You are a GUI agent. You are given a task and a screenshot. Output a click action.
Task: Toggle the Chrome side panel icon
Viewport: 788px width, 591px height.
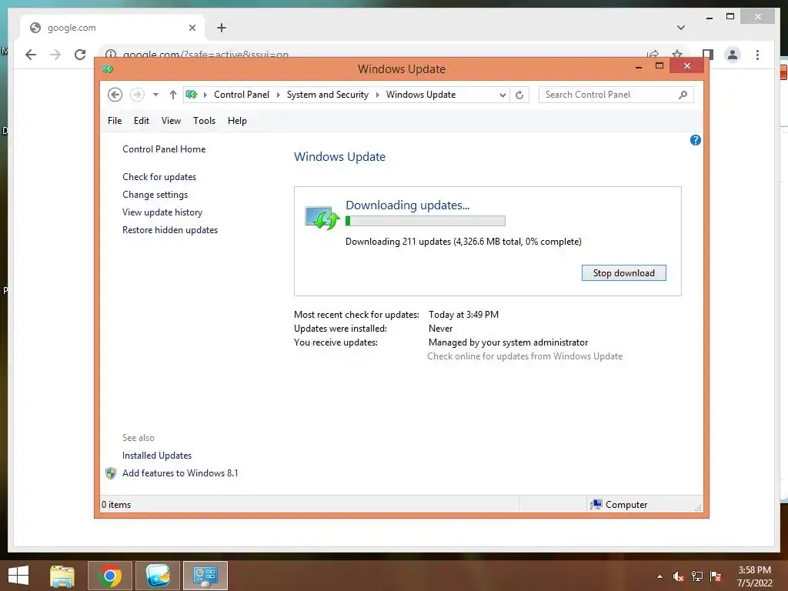pyautogui.click(x=708, y=55)
